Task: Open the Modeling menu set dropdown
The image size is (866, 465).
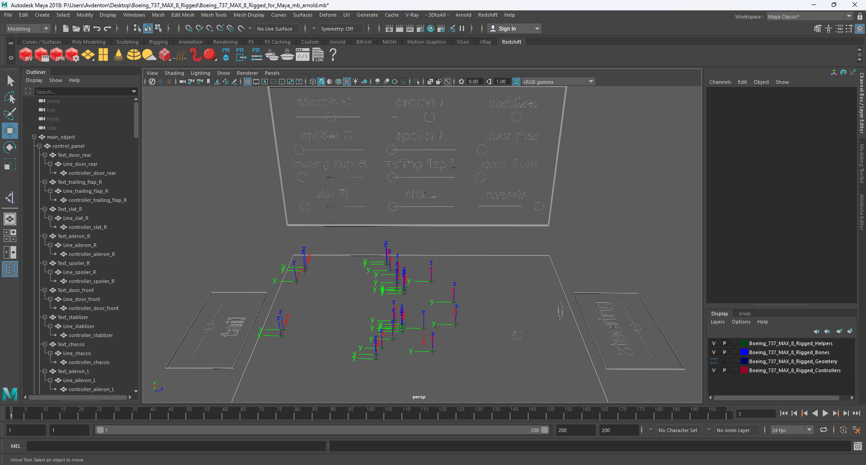Action: coord(28,29)
